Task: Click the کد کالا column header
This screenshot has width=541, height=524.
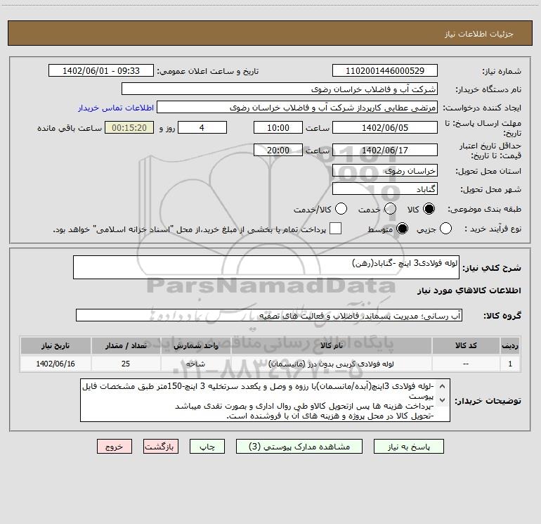Action: click(x=466, y=346)
